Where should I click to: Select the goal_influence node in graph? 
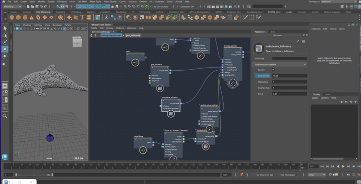pyautogui.click(x=160, y=76)
